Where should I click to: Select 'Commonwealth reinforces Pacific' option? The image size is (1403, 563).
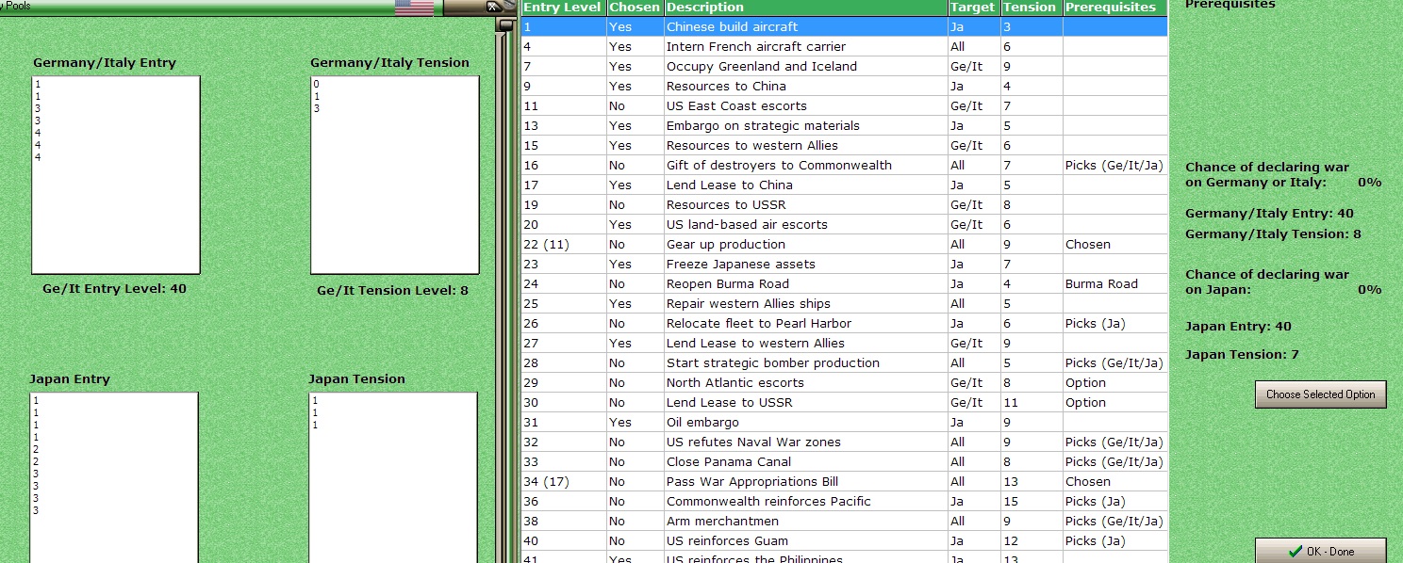[x=844, y=502]
